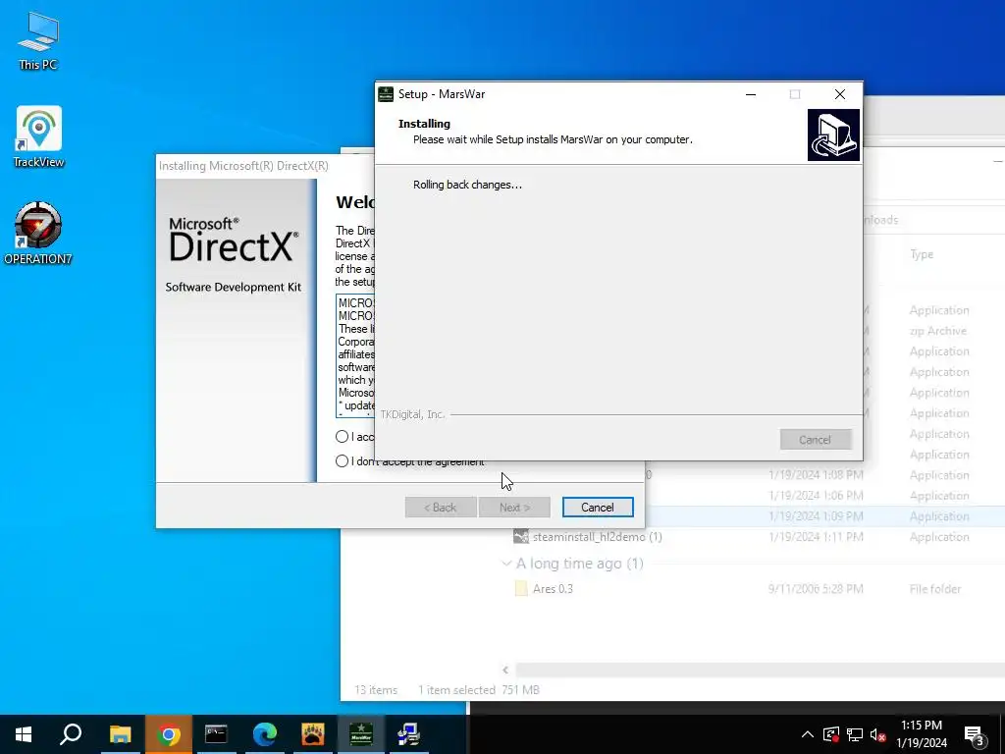Image resolution: width=1005 pixels, height=754 pixels.
Task: Open the network status tray icon
Action: [x=855, y=734]
